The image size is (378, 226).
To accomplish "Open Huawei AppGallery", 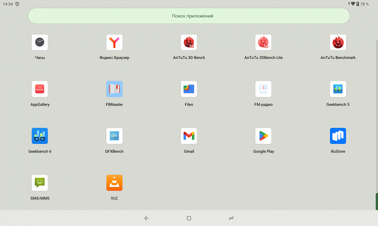I will (40, 89).
